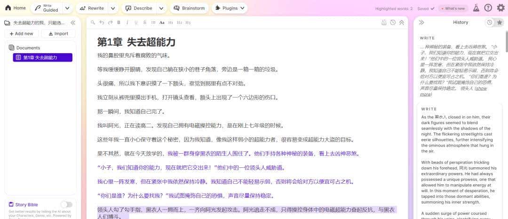Click the Aa font settings icon

click(x=162, y=22)
